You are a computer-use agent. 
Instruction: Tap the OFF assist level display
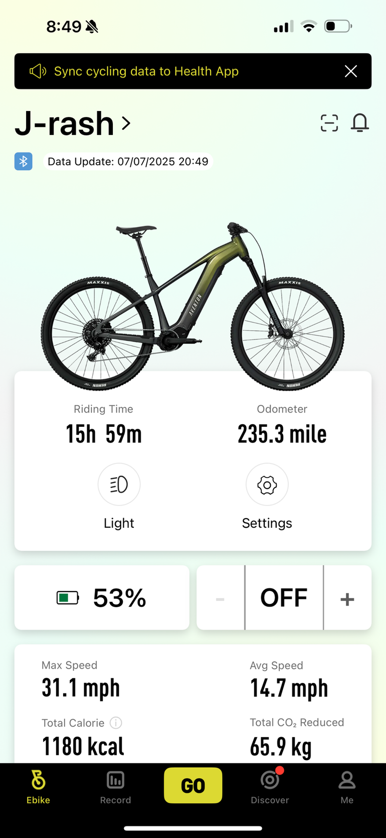pos(284,598)
